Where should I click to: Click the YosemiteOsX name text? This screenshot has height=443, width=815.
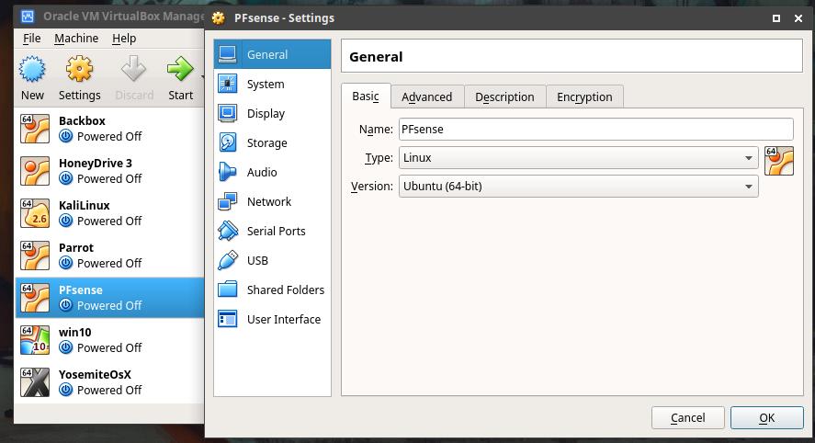pyautogui.click(x=96, y=374)
